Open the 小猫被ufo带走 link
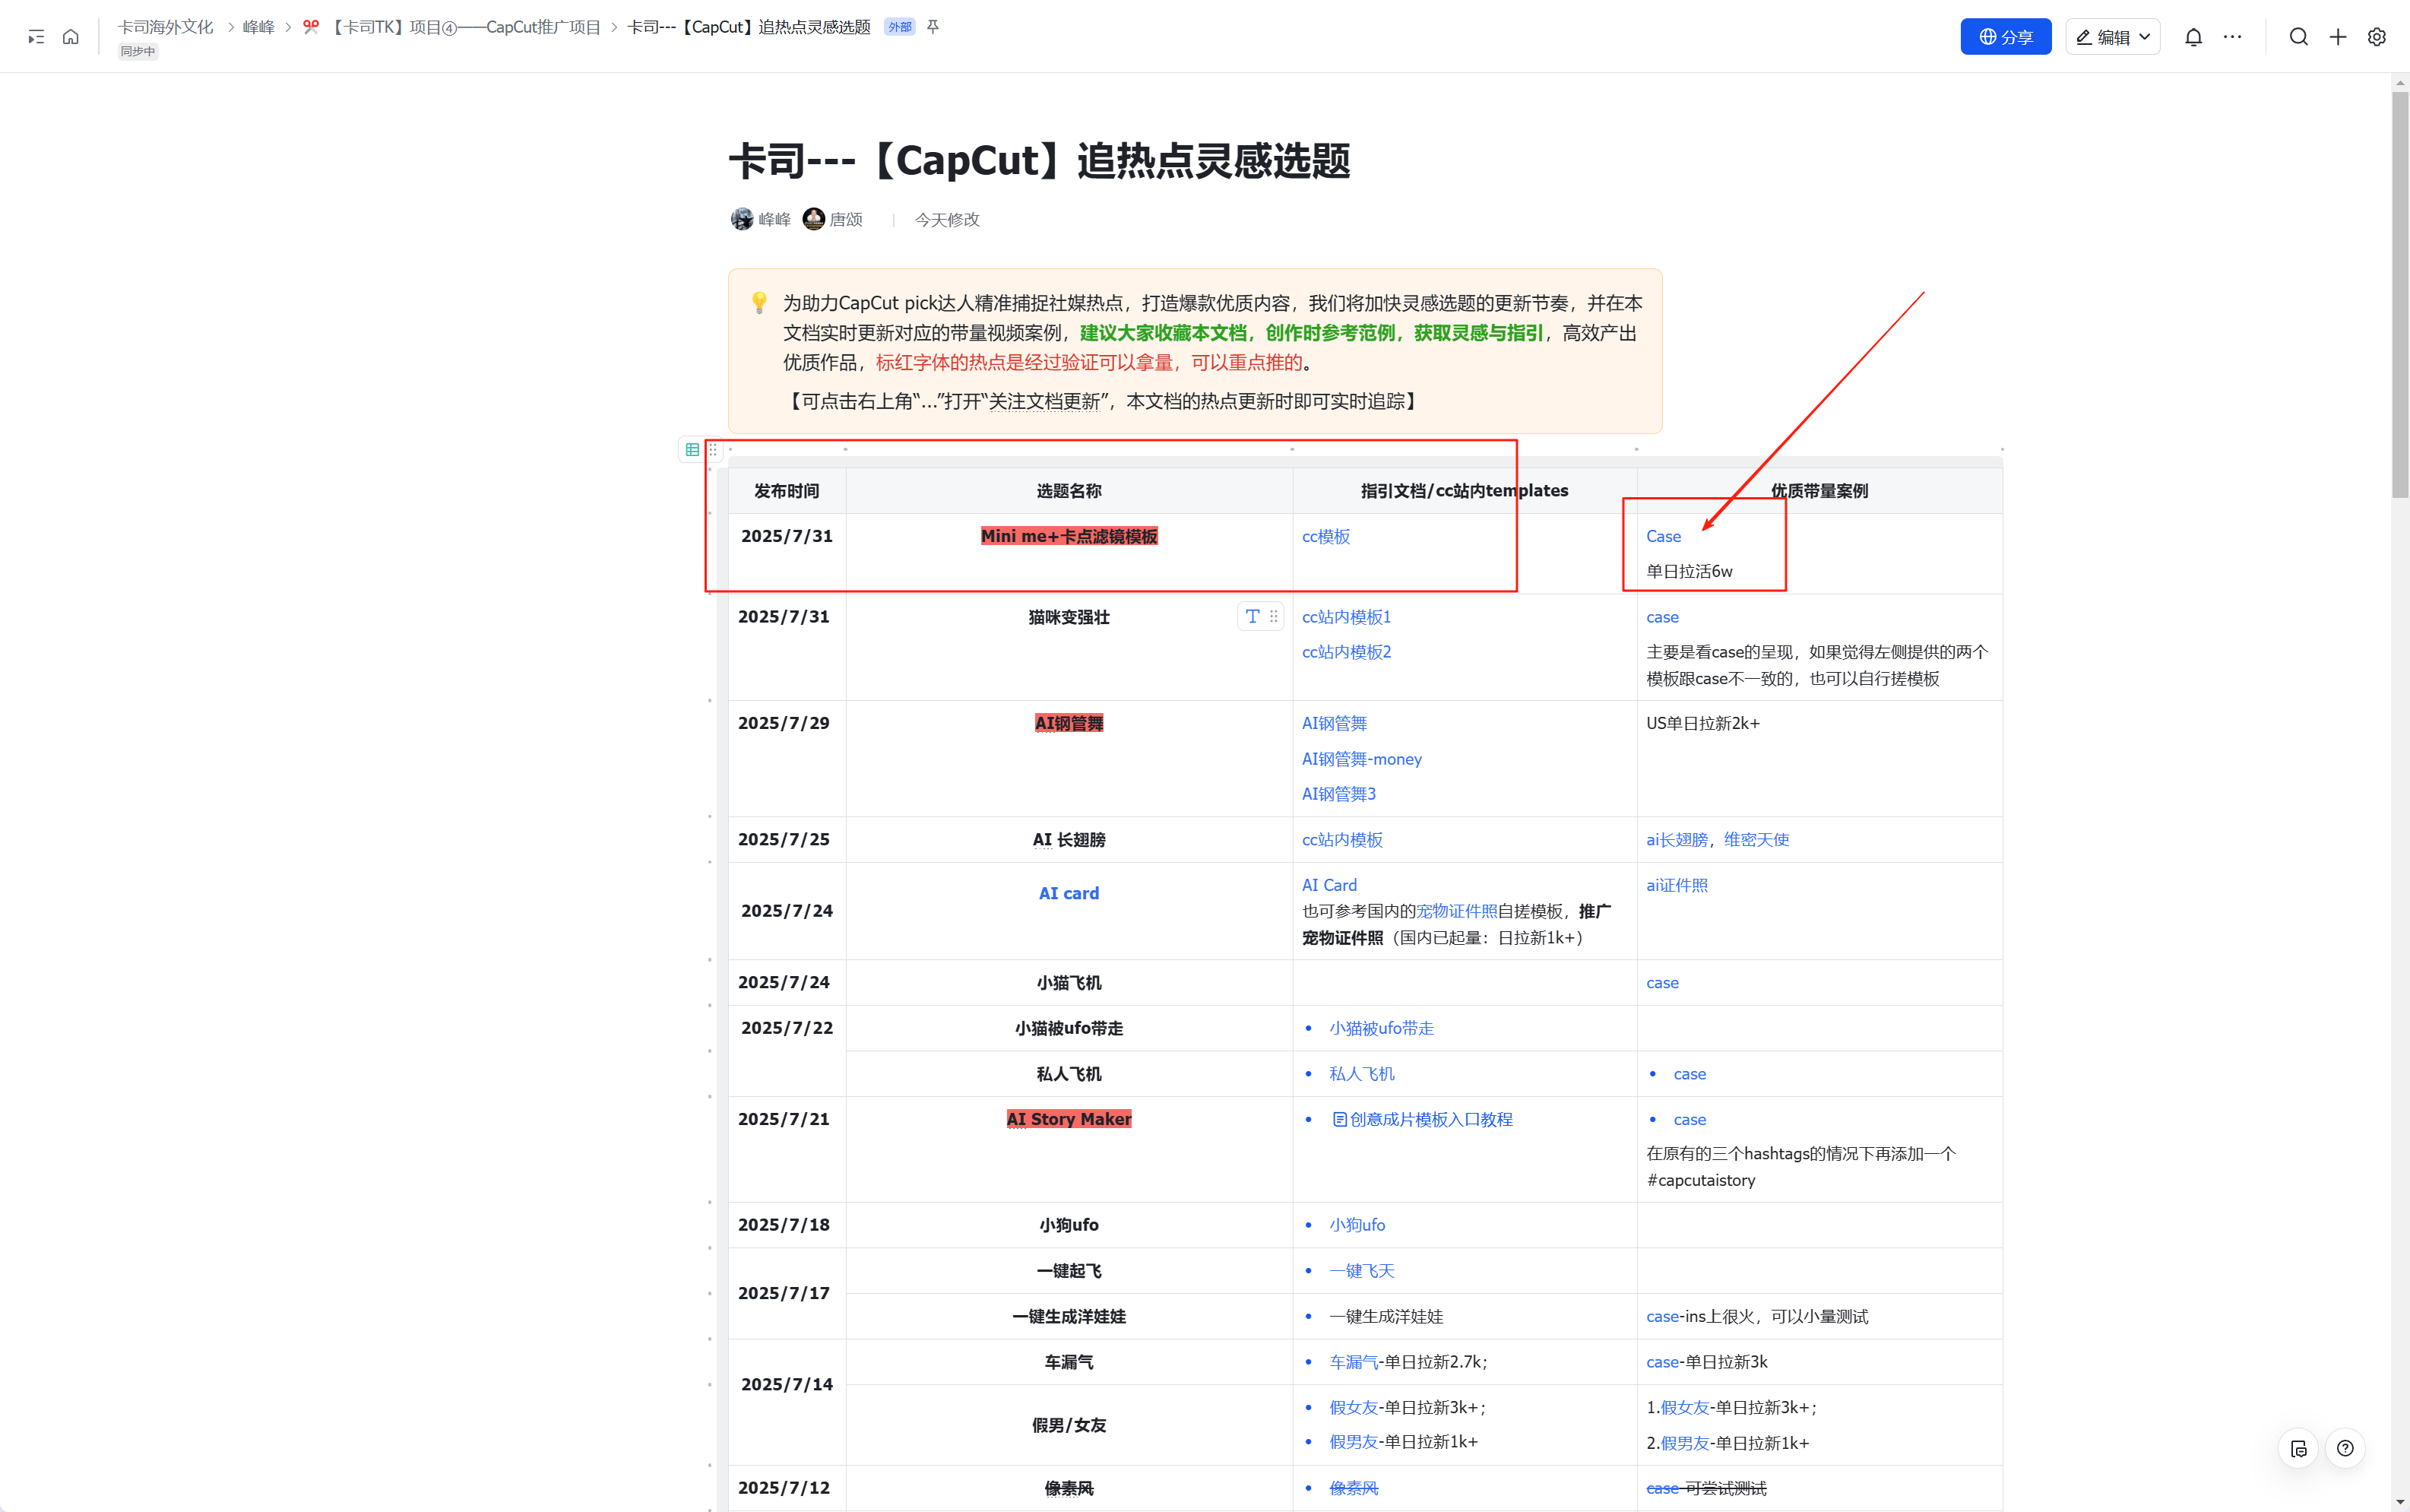 (x=1382, y=1028)
